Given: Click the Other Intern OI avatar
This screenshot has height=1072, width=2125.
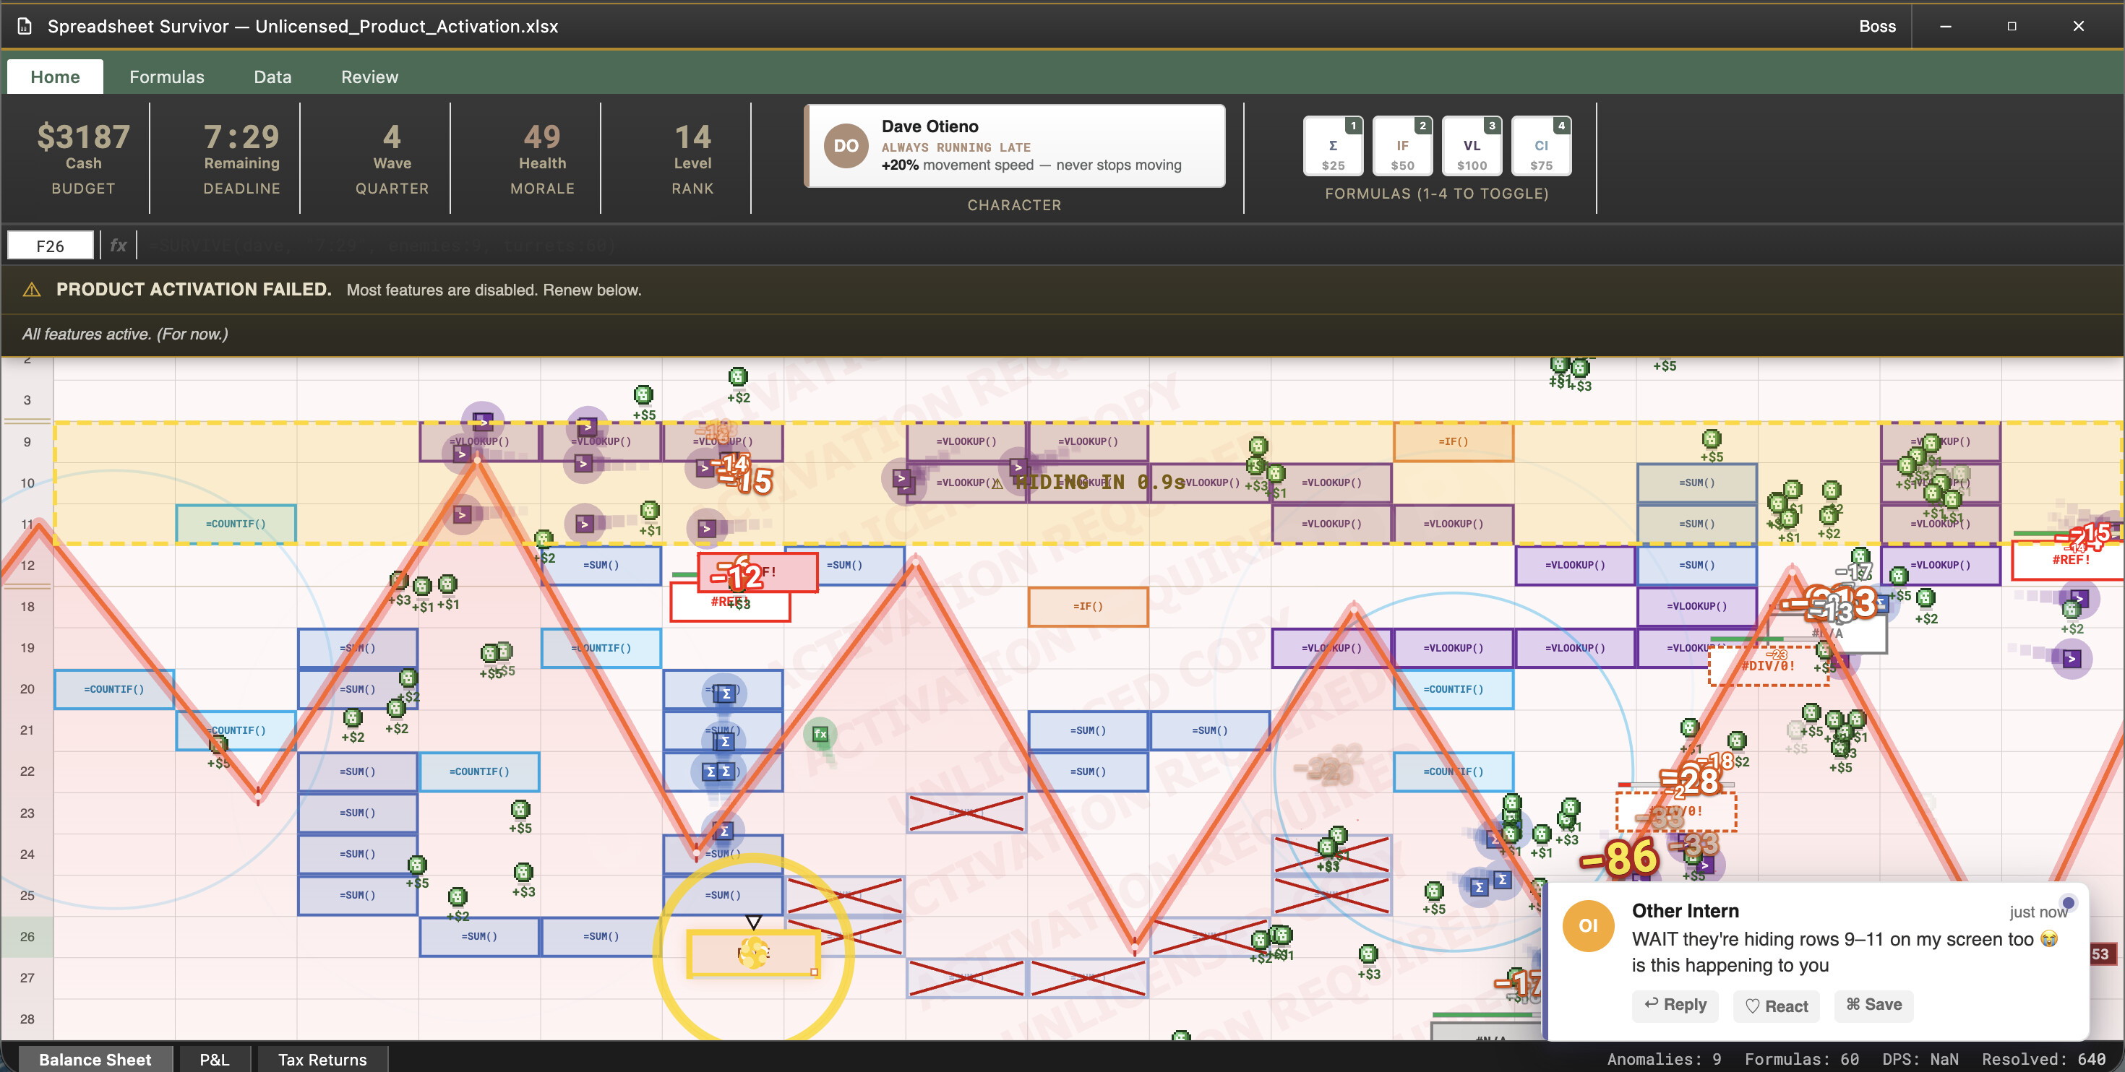Looking at the screenshot, I should pos(1588,926).
